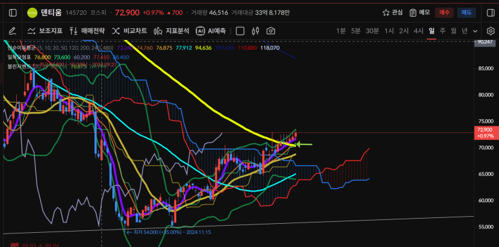Select the 주 weekly timeframe
This screenshot has width=499, height=247.
(443, 31)
